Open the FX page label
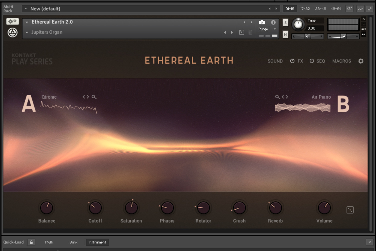Viewport: 376px width, 251px height. pos(300,61)
